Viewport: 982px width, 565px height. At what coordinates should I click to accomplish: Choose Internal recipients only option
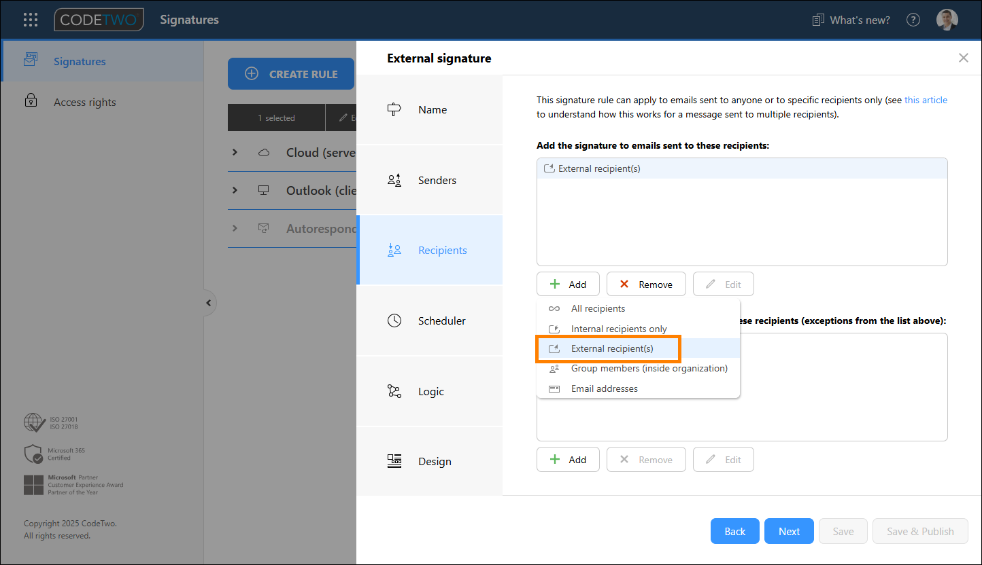click(638, 329)
